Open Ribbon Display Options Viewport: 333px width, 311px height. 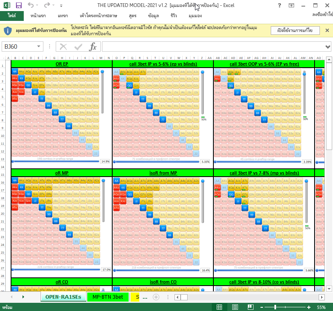pyautogui.click(x=291, y=5)
